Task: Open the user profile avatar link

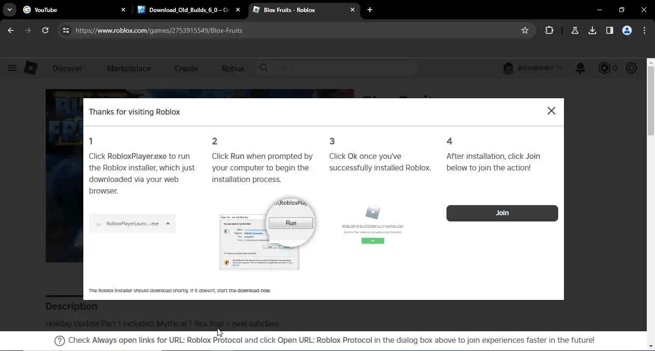Action: [x=508, y=68]
